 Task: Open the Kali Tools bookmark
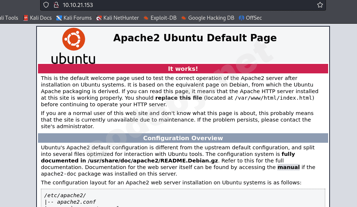point(9,18)
